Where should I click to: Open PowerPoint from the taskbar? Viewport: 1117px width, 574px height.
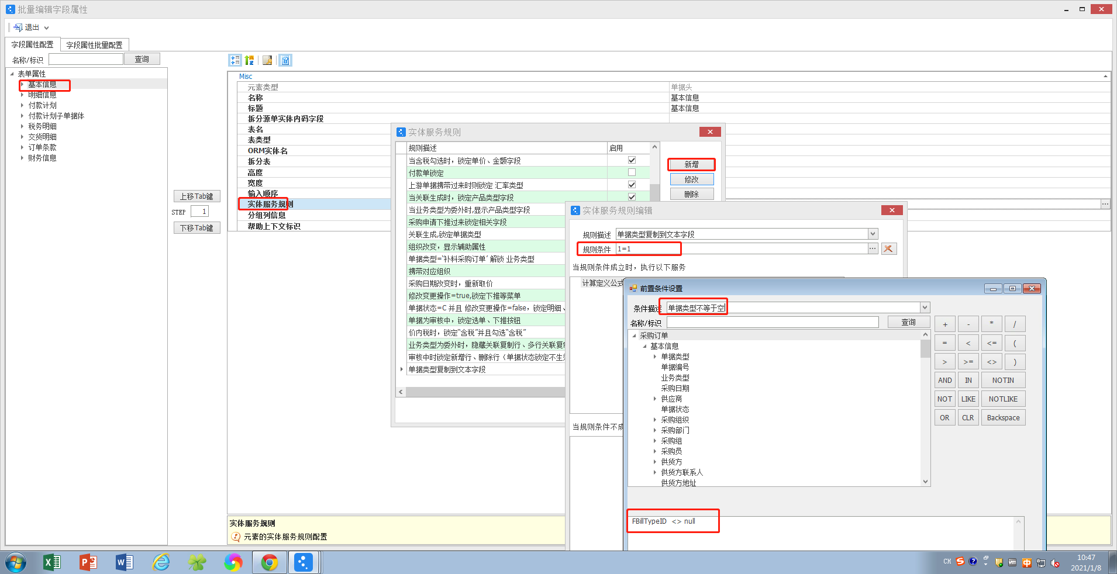coord(88,563)
